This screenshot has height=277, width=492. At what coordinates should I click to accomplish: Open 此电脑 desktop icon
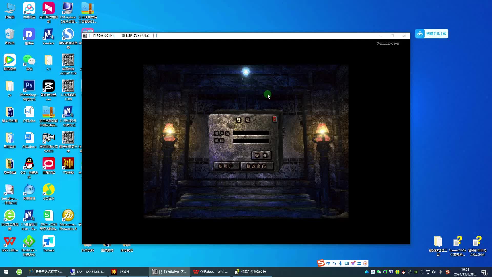pyautogui.click(x=10, y=11)
